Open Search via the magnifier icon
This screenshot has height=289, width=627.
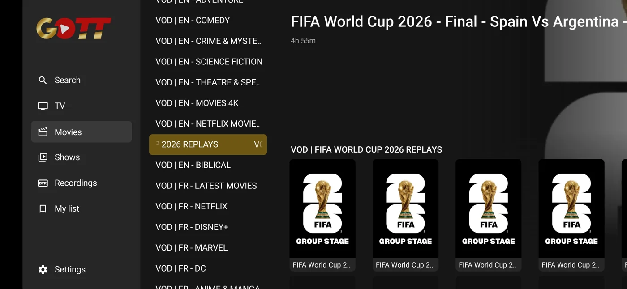(43, 80)
